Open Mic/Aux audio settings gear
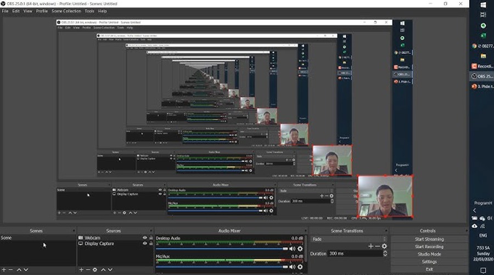Image resolution: width=494 pixels, height=275 pixels. tap(300, 267)
